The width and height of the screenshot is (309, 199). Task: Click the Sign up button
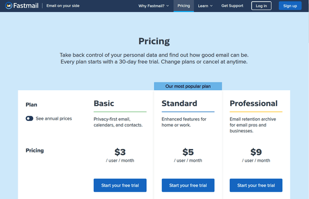pos(290,5)
